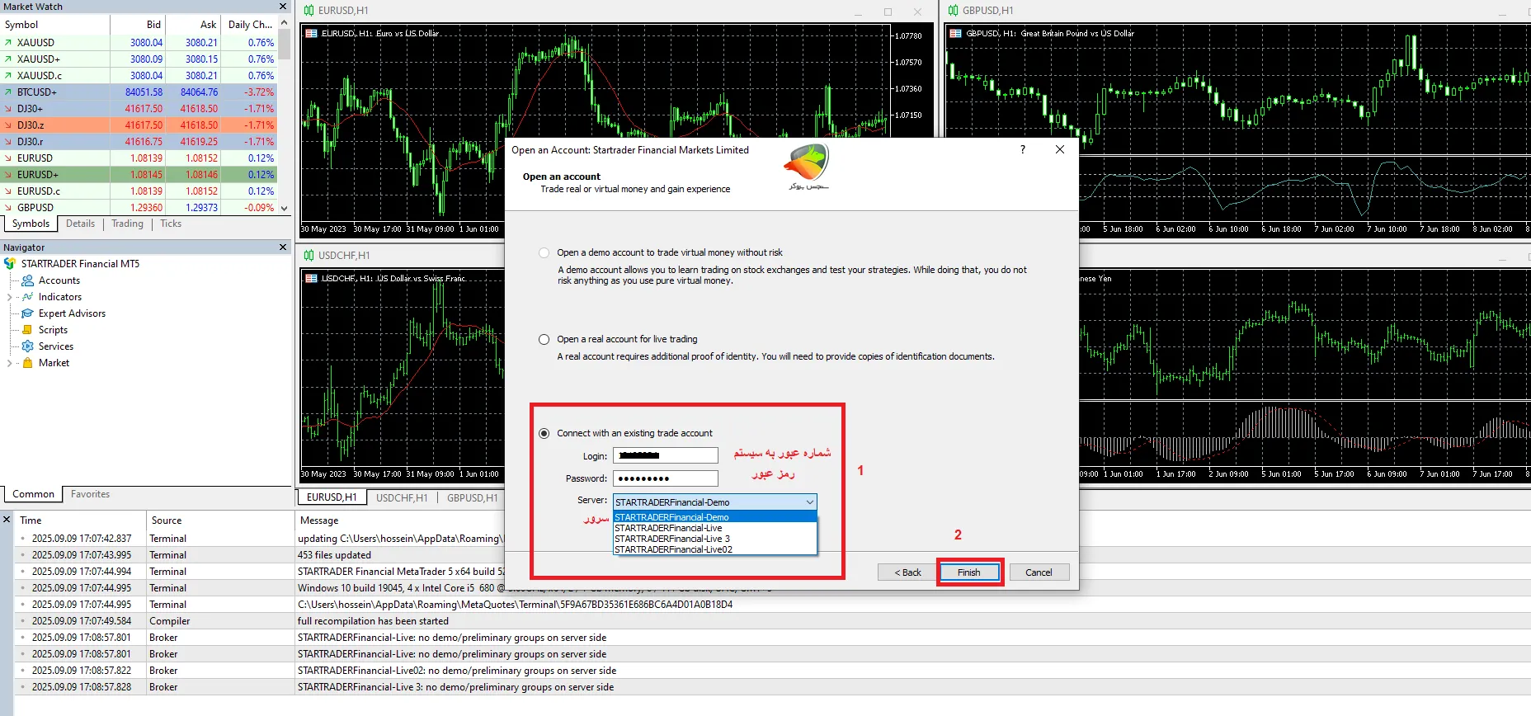Viewport: 1531px width, 716px height.
Task: Expand the Indicators tree node
Action: tap(10, 297)
